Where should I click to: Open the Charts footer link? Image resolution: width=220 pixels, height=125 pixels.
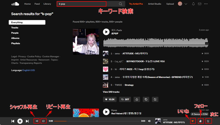click(x=15, y=63)
